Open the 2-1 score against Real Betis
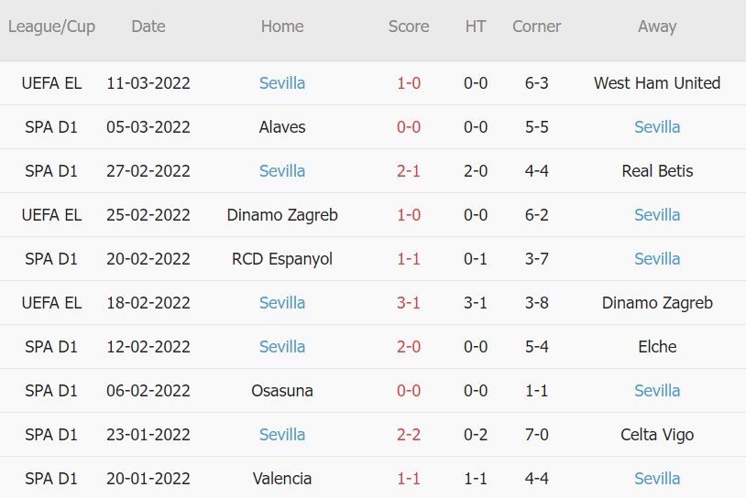This screenshot has width=746, height=498. click(409, 171)
